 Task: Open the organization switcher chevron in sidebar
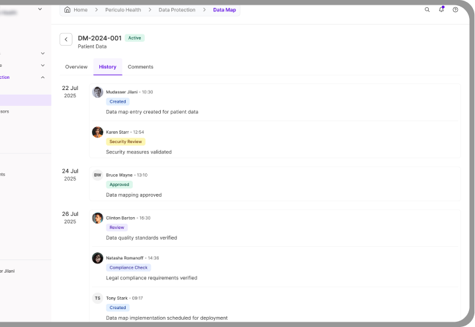click(x=40, y=9)
